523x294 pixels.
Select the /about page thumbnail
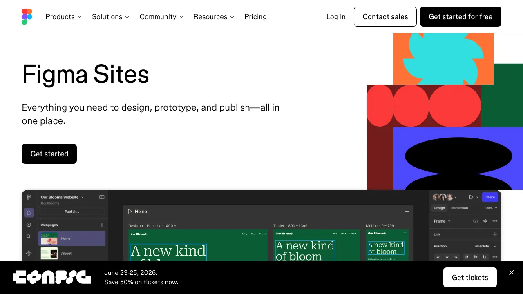(x=49, y=253)
